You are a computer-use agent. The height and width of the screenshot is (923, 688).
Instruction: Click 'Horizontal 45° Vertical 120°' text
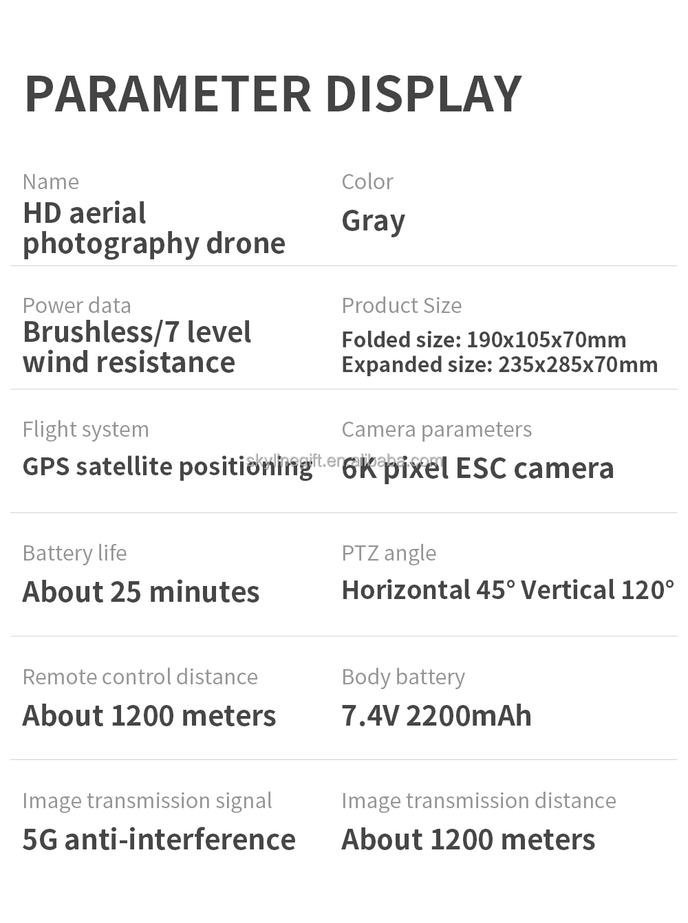point(508,590)
